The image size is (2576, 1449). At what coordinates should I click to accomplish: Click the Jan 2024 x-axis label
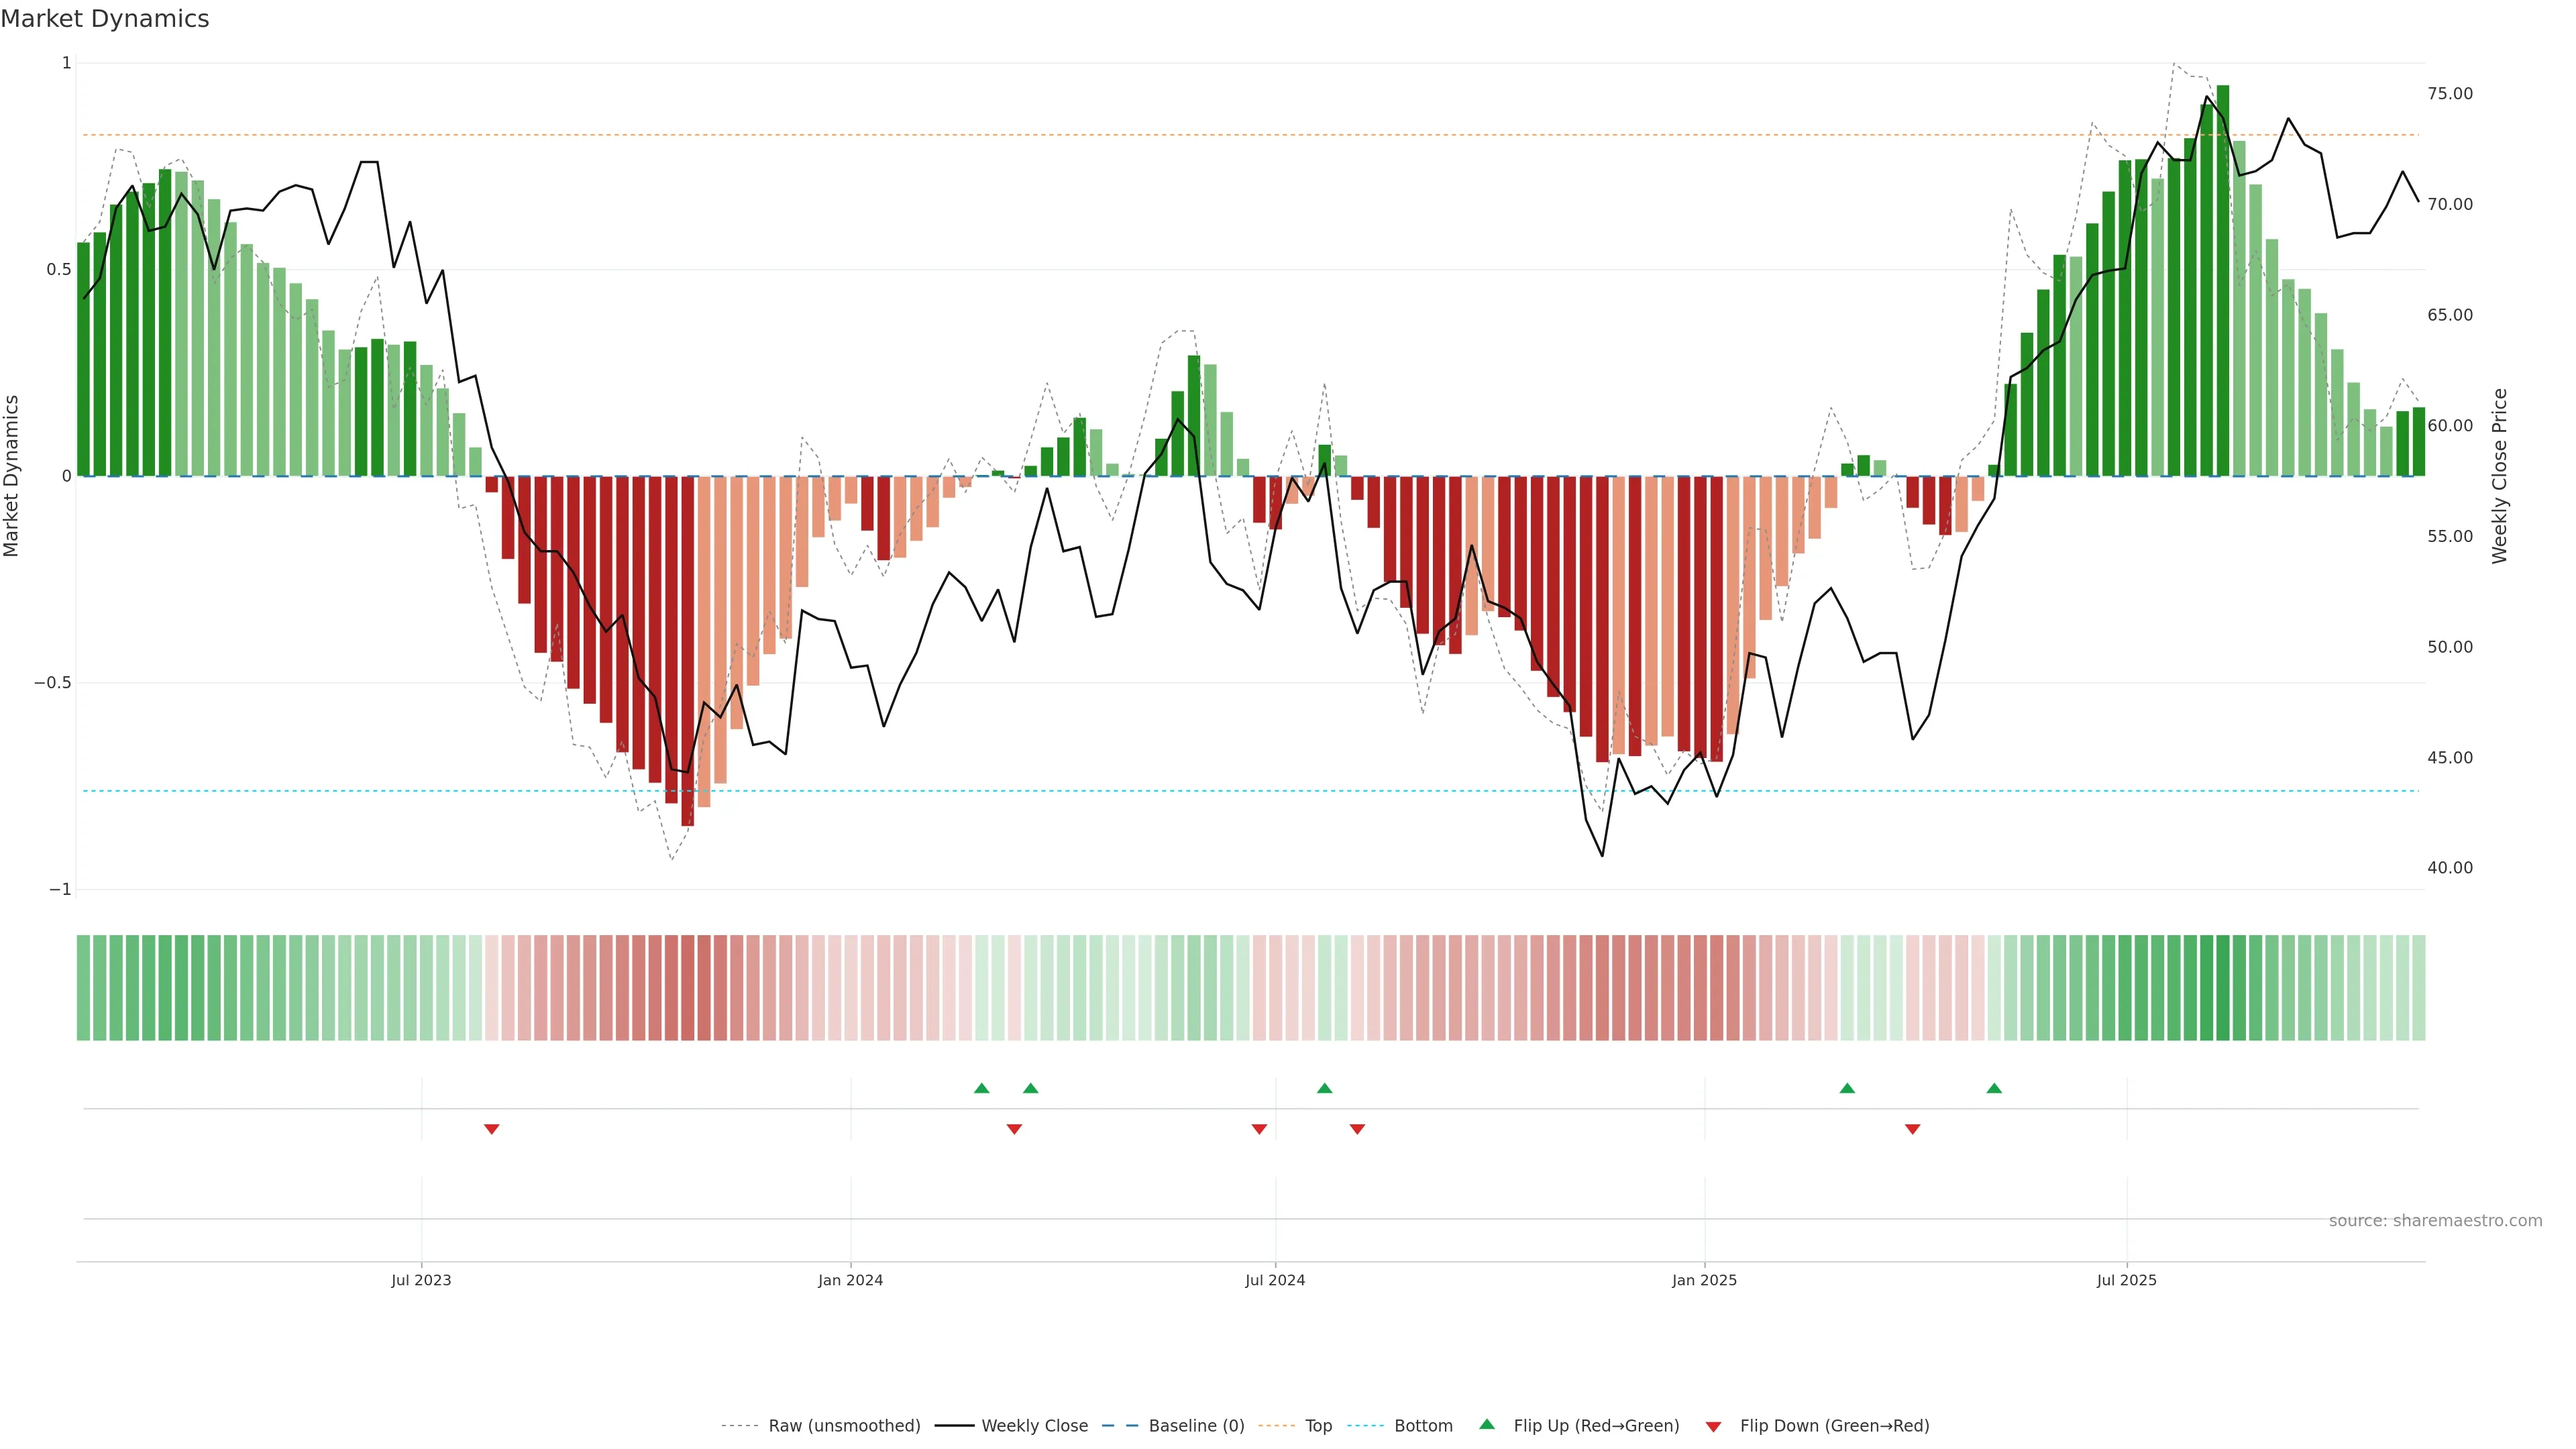pos(850,1280)
